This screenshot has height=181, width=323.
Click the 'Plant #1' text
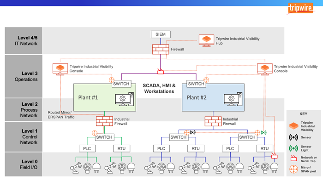[88, 97]
